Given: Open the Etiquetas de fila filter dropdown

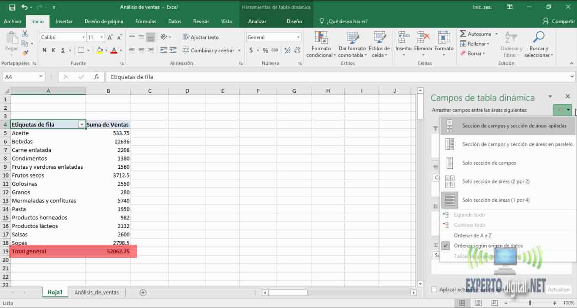Looking at the screenshot, I should pyautogui.click(x=82, y=125).
